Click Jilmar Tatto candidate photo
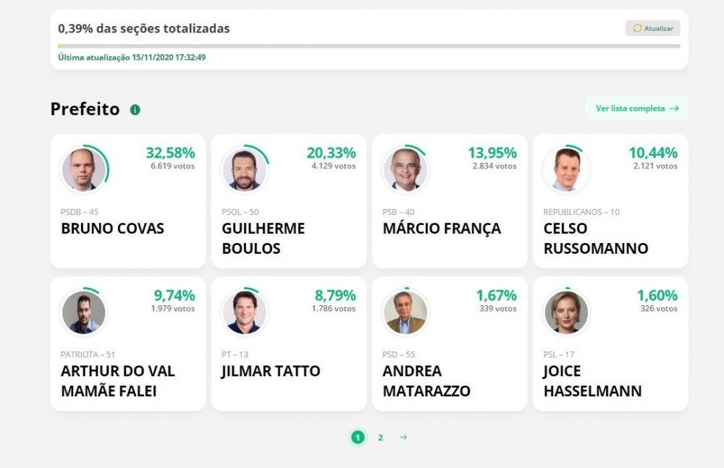724x468 pixels. click(245, 312)
